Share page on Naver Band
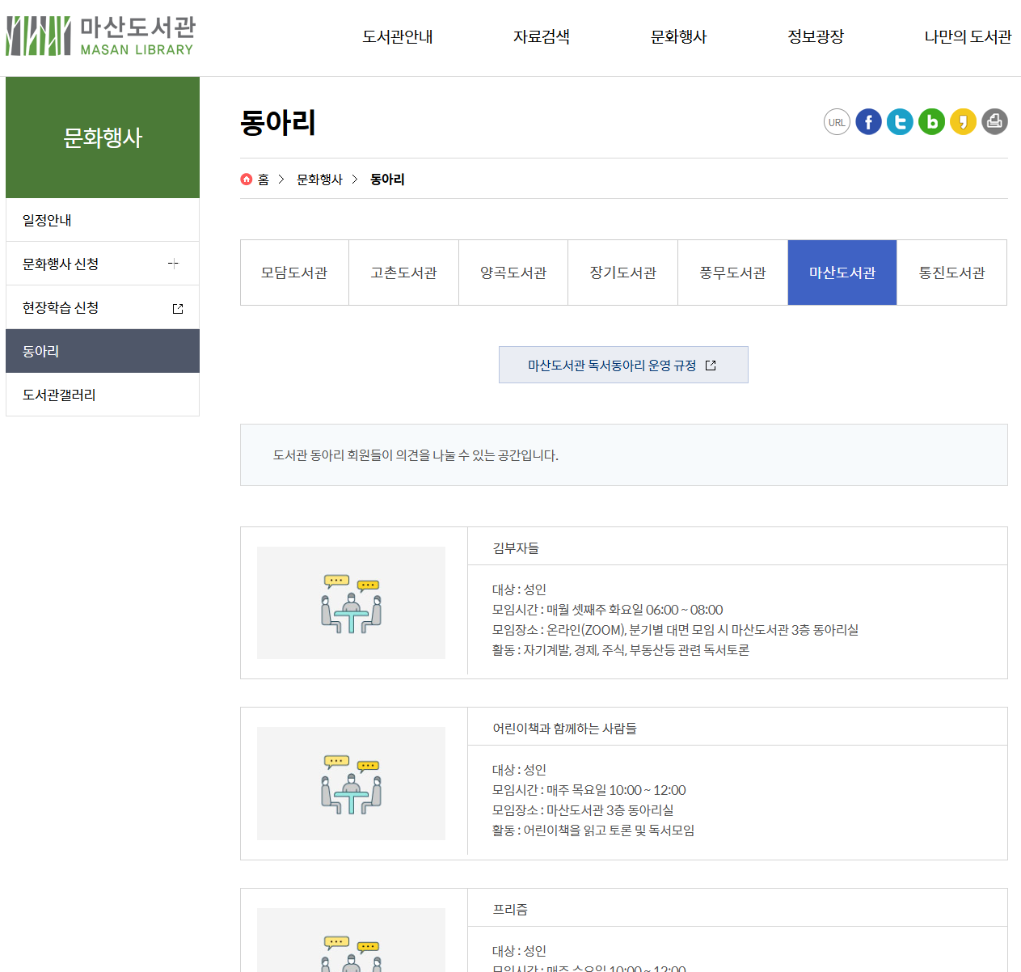Screen dimensions: 1021x972 click(931, 122)
